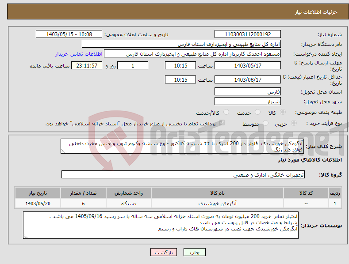Click the row number cell 1
This screenshot has width=349, height=264.
point(335,204)
